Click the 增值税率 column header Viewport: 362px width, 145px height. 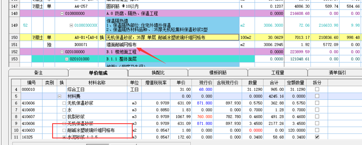pyautogui.click(x=156, y=83)
